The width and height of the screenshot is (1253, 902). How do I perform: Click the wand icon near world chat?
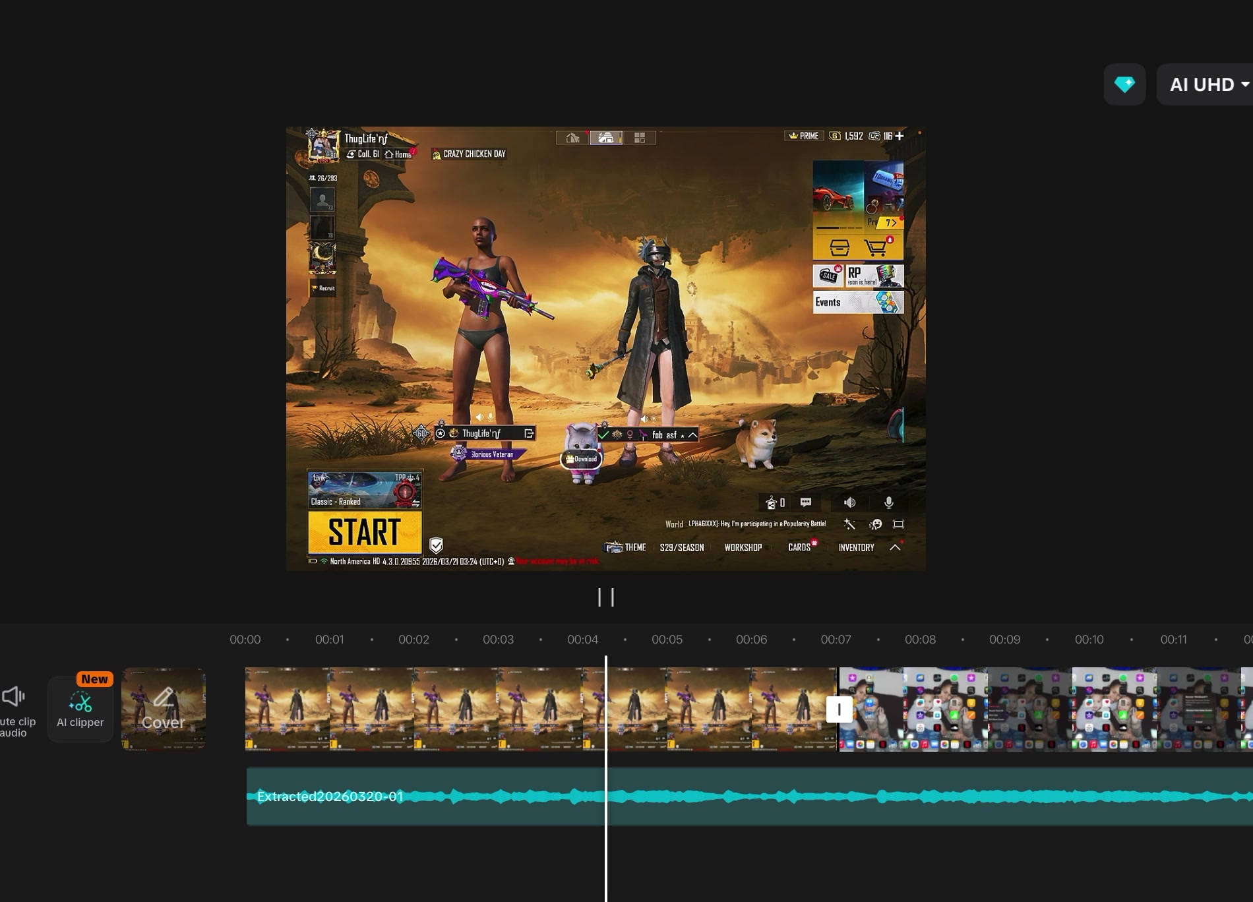click(x=849, y=524)
